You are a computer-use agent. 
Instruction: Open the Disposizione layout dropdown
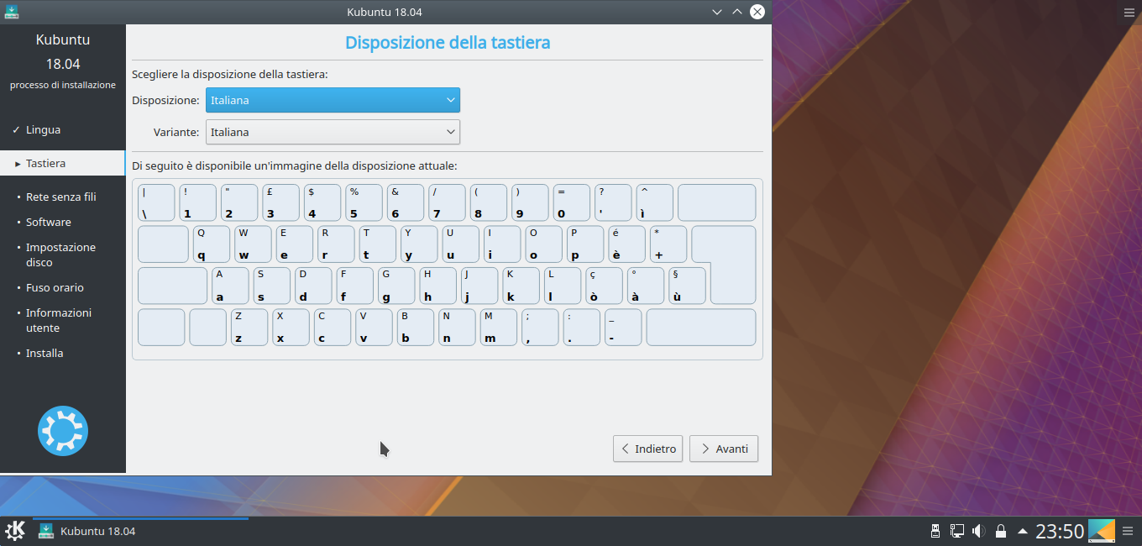(x=333, y=100)
